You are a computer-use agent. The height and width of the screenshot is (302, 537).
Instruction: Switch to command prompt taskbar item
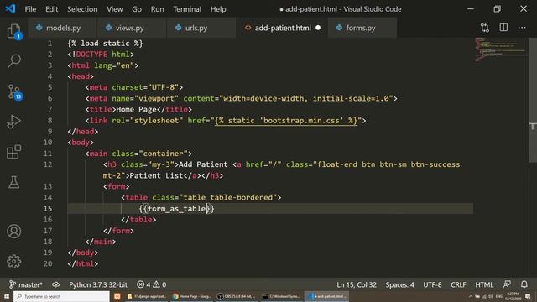coord(281,296)
